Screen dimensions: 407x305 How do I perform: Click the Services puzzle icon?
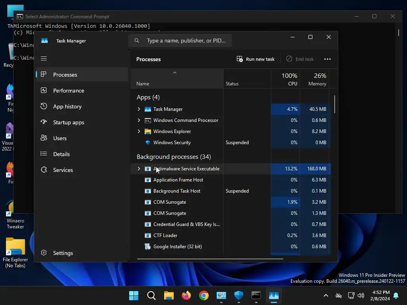pos(44,170)
